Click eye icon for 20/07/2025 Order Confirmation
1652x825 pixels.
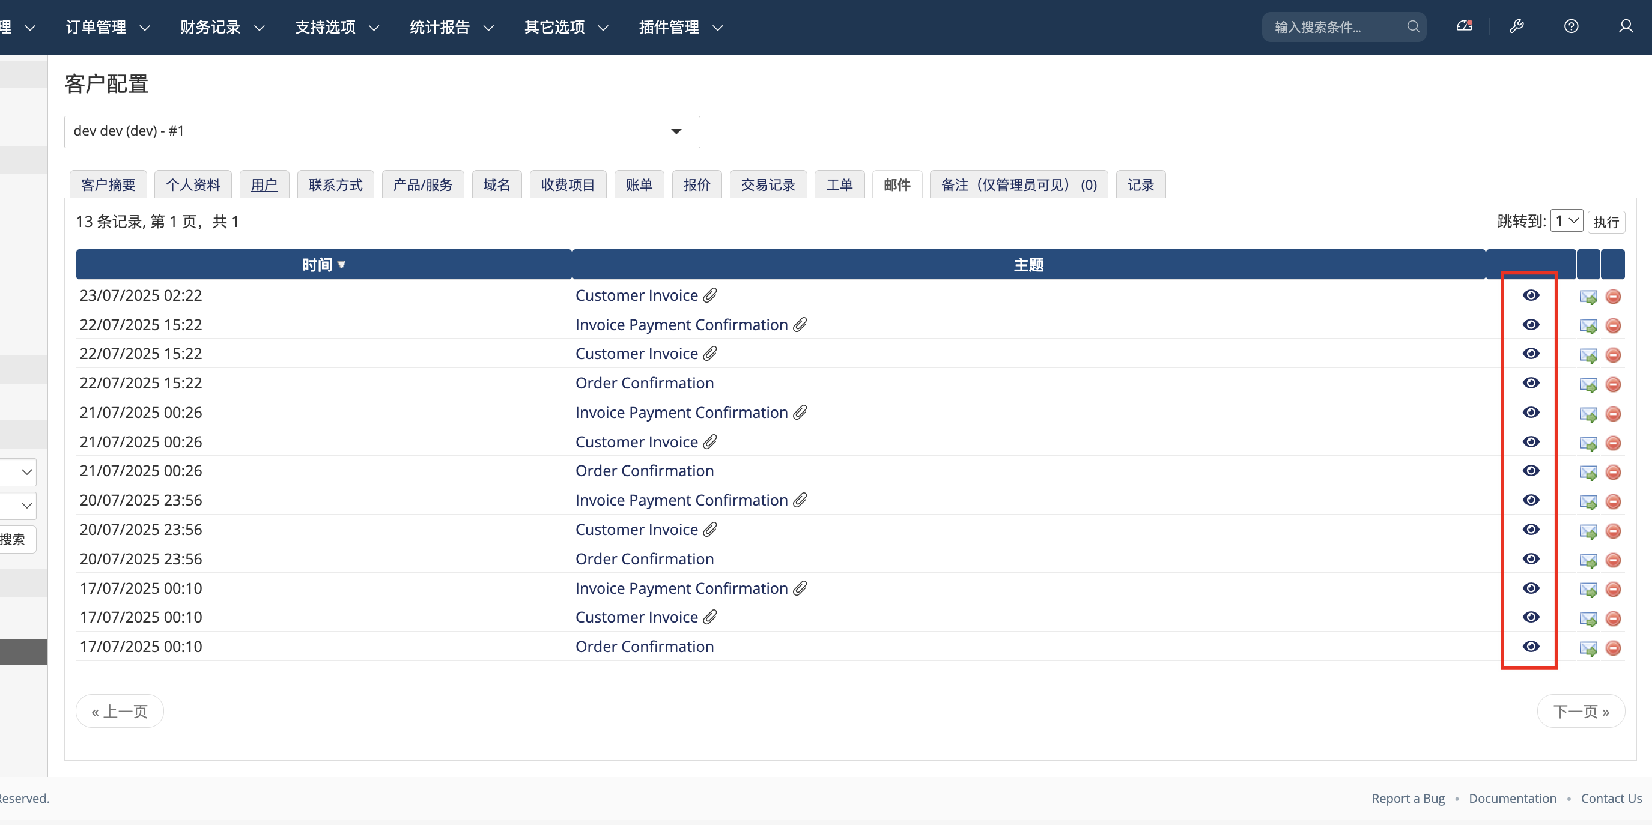pos(1531,558)
